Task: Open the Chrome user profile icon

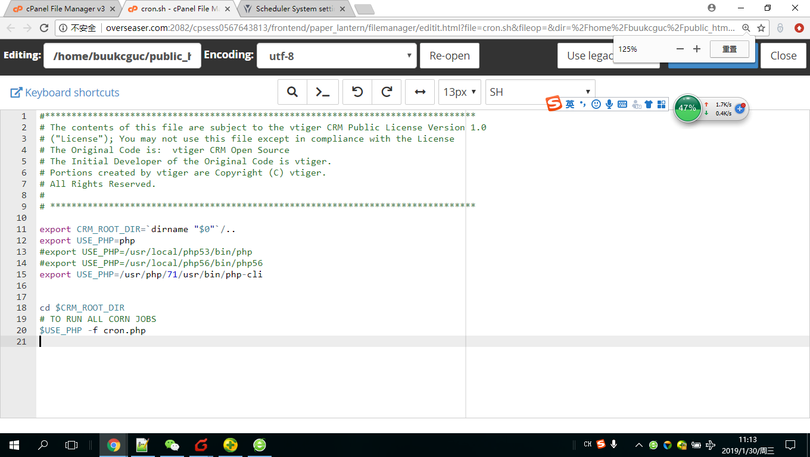Action: [x=712, y=8]
